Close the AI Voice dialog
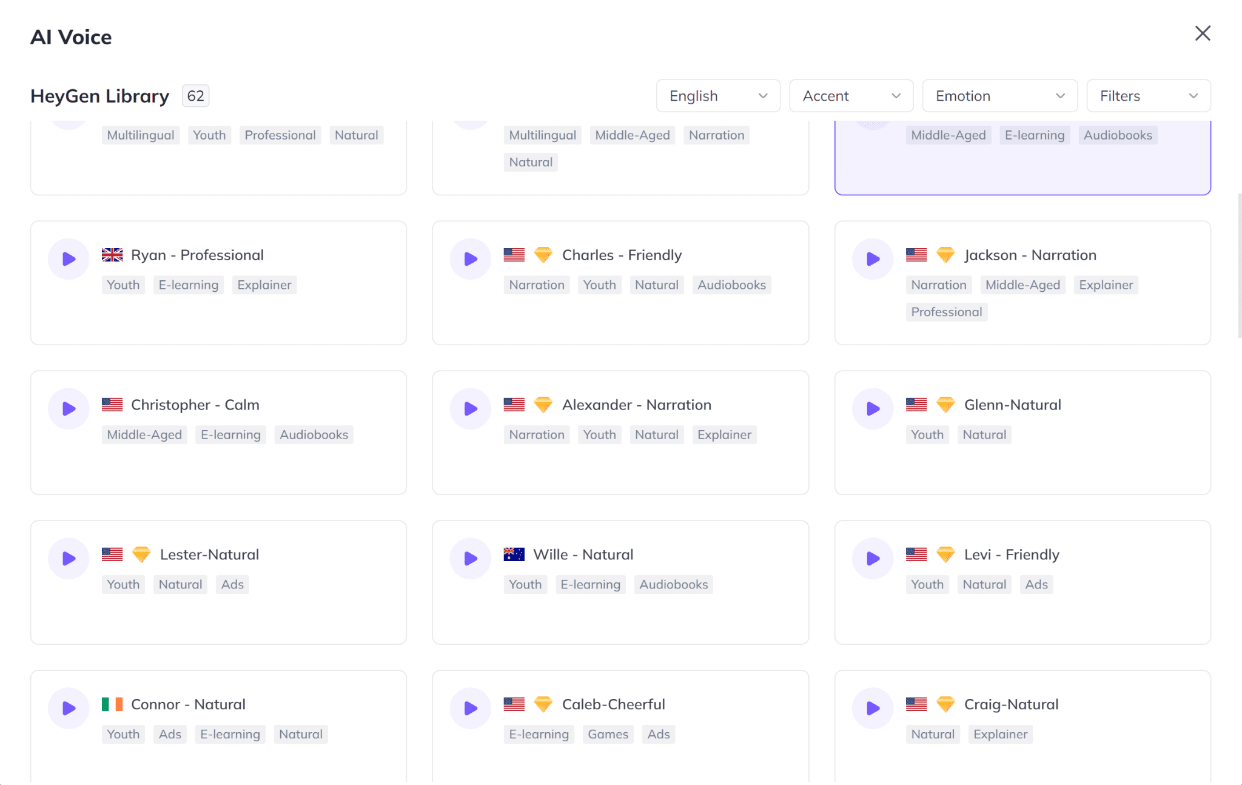 coord(1203,33)
